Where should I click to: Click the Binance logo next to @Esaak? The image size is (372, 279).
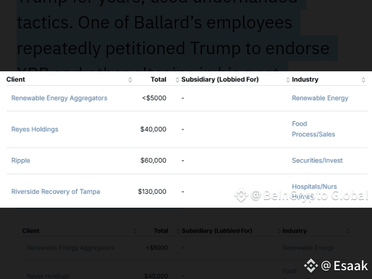pos(311,266)
